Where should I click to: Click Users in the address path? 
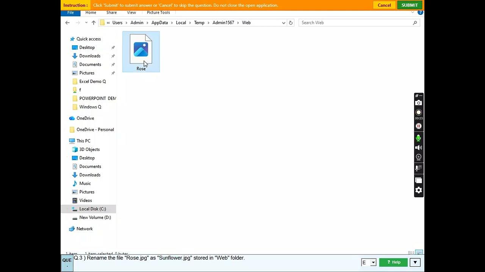117,23
